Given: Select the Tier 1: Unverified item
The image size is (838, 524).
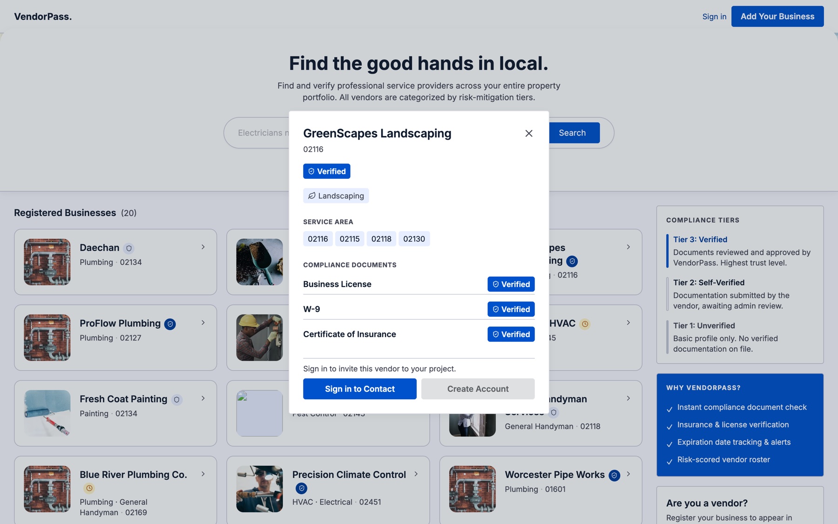Looking at the screenshot, I should point(740,337).
